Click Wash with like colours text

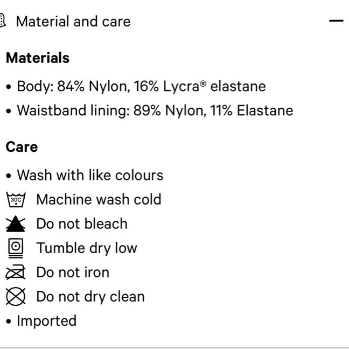90,175
